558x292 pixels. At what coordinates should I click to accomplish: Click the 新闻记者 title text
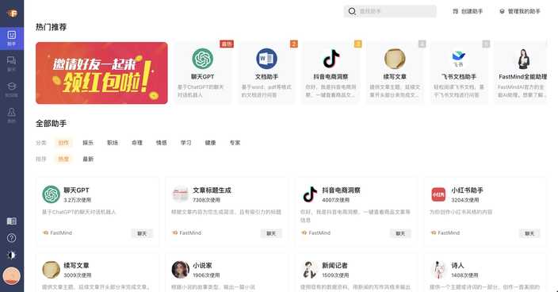click(x=334, y=265)
